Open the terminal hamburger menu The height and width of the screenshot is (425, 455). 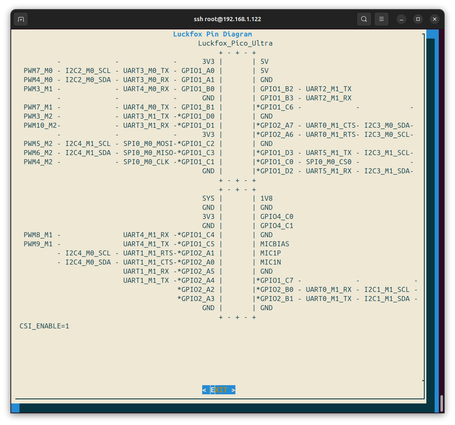381,19
